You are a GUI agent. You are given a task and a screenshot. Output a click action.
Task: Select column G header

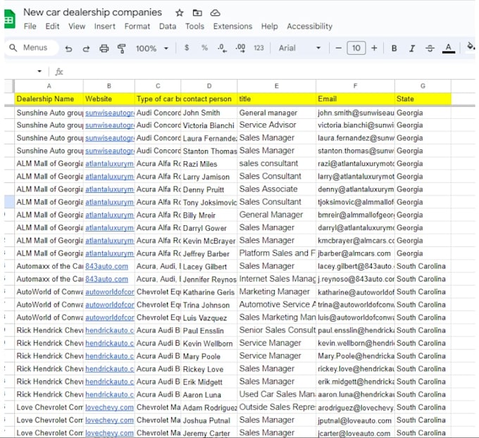(423, 86)
